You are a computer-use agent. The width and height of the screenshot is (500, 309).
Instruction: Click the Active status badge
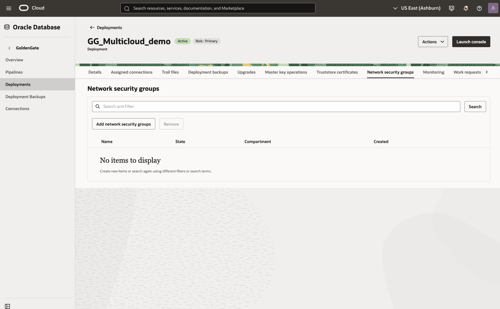pyautogui.click(x=182, y=41)
